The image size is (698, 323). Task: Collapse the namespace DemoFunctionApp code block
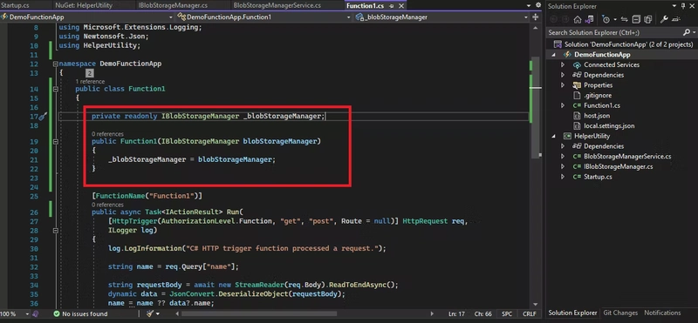coord(55,64)
